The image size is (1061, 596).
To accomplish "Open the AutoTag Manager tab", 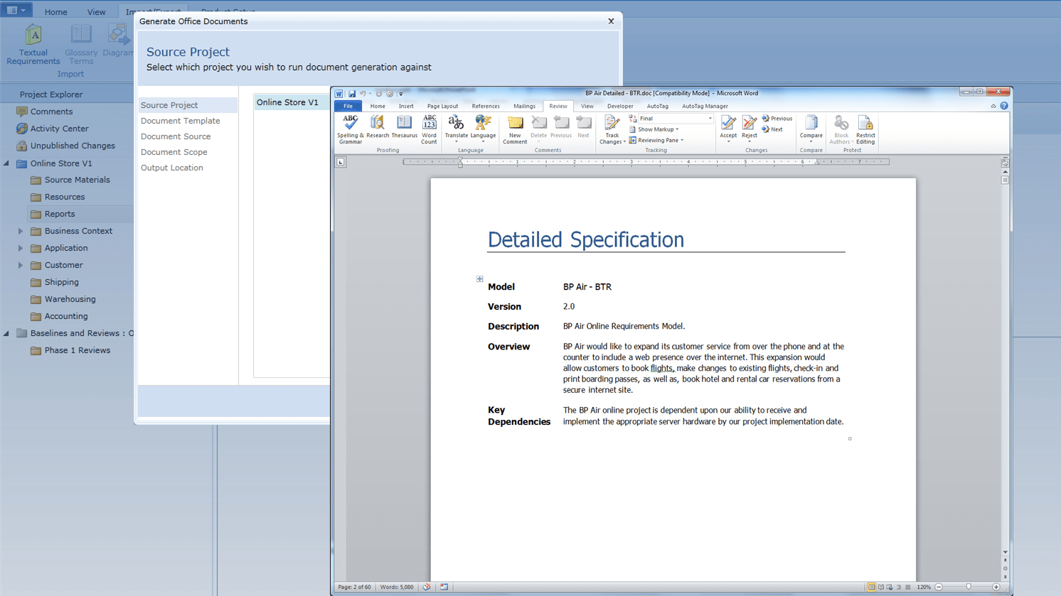I will click(x=704, y=106).
